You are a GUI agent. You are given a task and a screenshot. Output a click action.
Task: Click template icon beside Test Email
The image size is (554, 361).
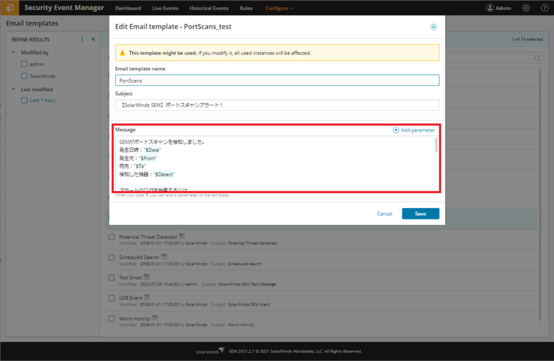tap(147, 277)
